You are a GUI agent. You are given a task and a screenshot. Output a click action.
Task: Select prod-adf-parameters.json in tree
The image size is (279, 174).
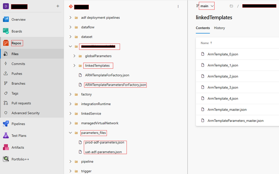pyautogui.click(x=105, y=142)
